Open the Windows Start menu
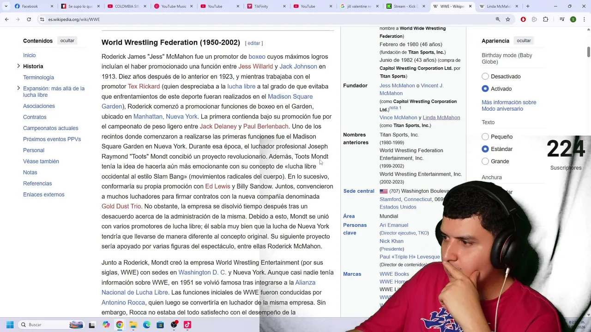 tap(10, 325)
